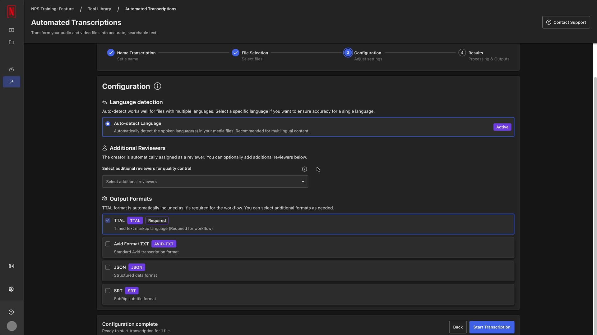Open the video player sidebar icon
The image size is (597, 335).
click(x=12, y=30)
